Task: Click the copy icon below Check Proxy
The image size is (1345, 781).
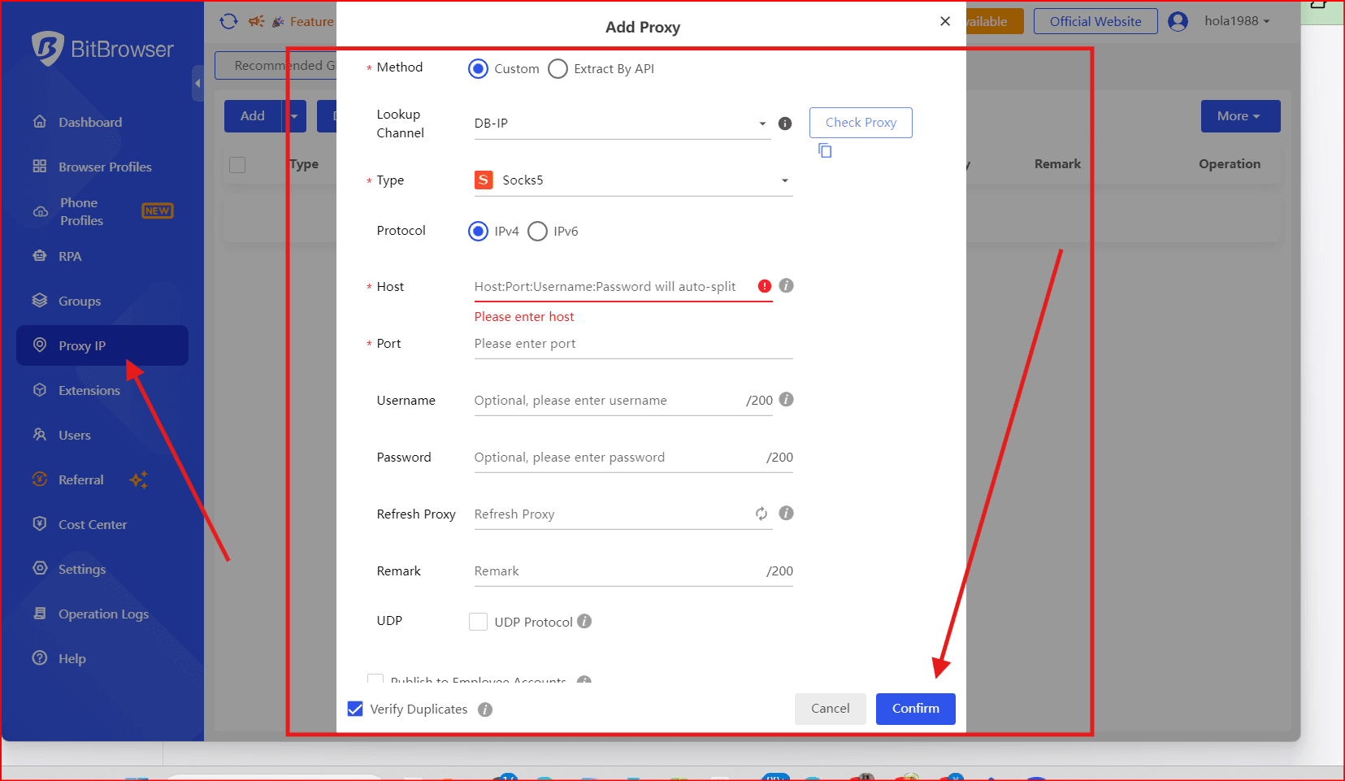Action: (x=825, y=150)
